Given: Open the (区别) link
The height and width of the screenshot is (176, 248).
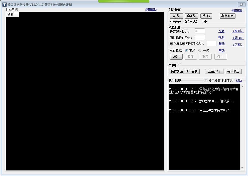Looking at the screenshot, I should coord(238,45).
